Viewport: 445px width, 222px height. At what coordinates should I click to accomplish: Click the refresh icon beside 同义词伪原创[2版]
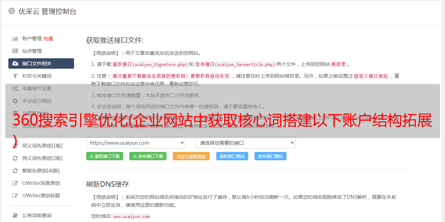(15, 158)
